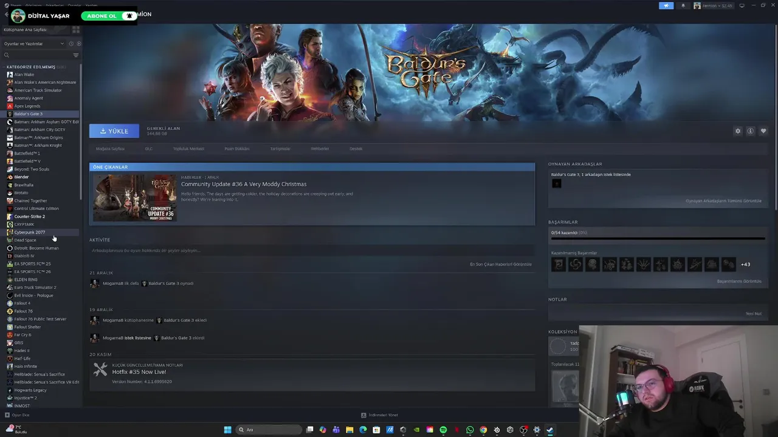Open the Arkadaşlar menu
This screenshot has width=778, height=437.
[x=55, y=5]
